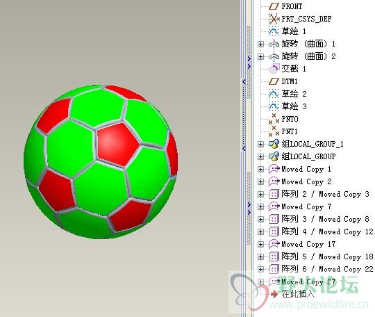Screen dimensions: 375x317
Task: Expand the 旋转 (曲面) 2 feature node
Action: pyautogui.click(x=260, y=56)
